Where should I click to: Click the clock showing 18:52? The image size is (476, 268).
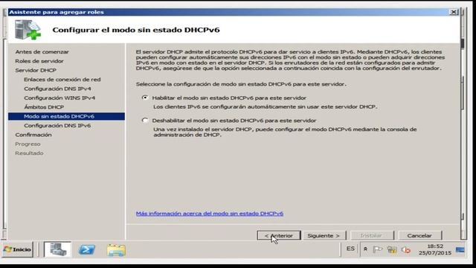click(435, 249)
